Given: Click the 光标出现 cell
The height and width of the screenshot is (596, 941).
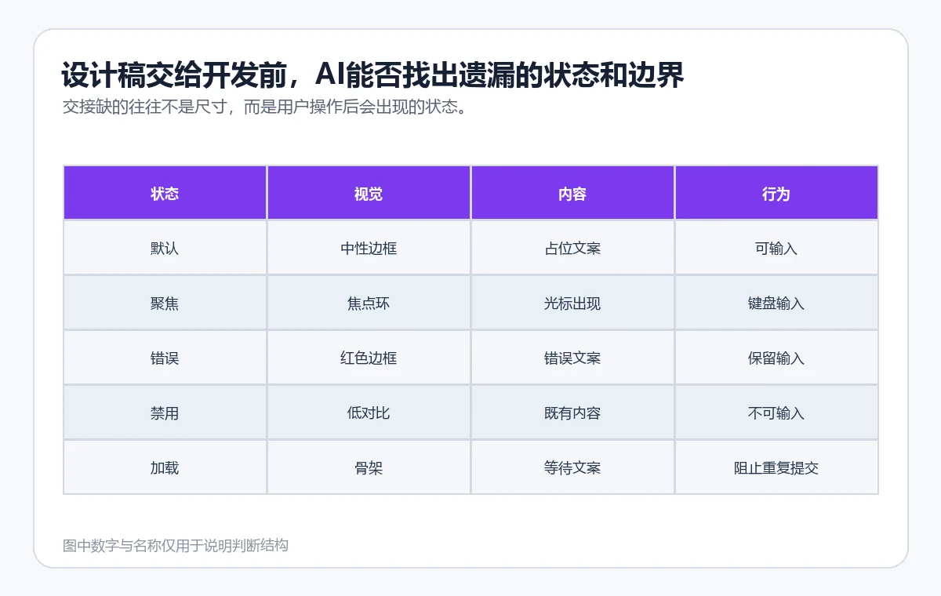Looking at the screenshot, I should point(572,303).
